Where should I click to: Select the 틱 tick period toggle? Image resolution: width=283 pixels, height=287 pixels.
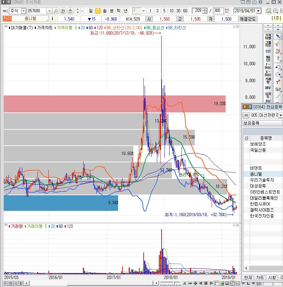(x=119, y=11)
